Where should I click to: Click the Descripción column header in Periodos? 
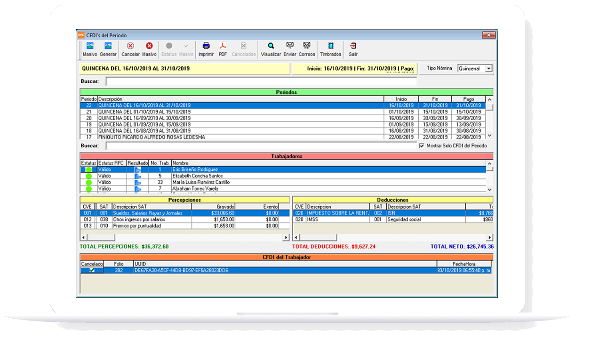240,99
